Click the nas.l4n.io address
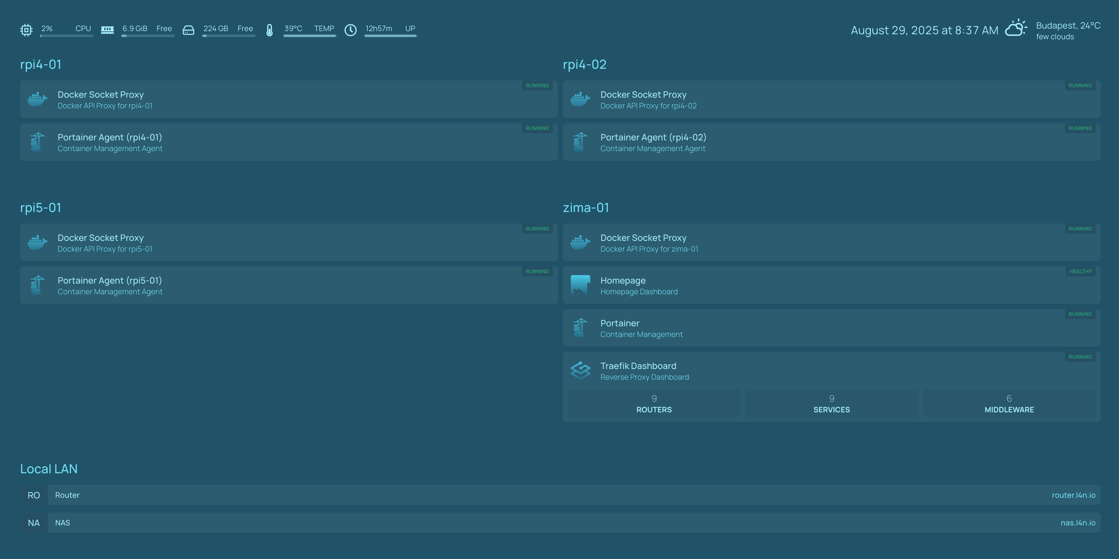1119x559 pixels. [x=1078, y=523]
